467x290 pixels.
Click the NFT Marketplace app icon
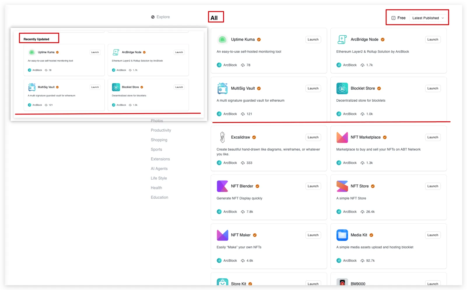[342, 137]
